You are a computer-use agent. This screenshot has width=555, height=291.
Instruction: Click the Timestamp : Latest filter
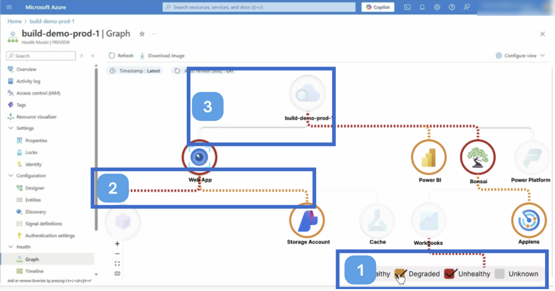pyautogui.click(x=135, y=71)
